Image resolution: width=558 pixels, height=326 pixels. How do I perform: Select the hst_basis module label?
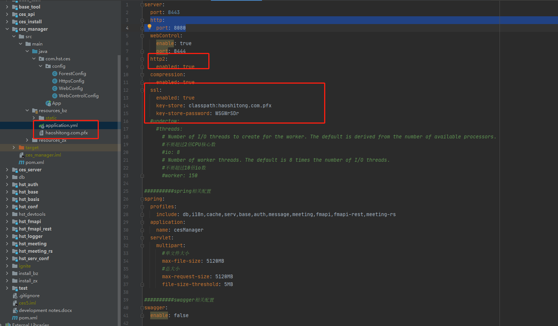(x=29, y=199)
